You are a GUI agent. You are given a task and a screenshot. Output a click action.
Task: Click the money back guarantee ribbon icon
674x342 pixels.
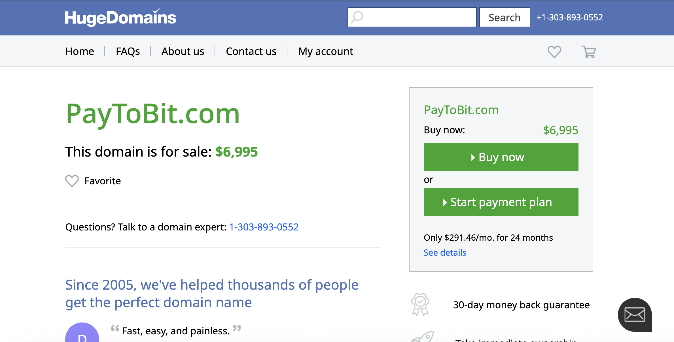pos(420,305)
